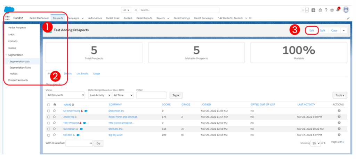Click the NAME column settings circle icon
This screenshot has width=356, height=159.
[73, 105]
